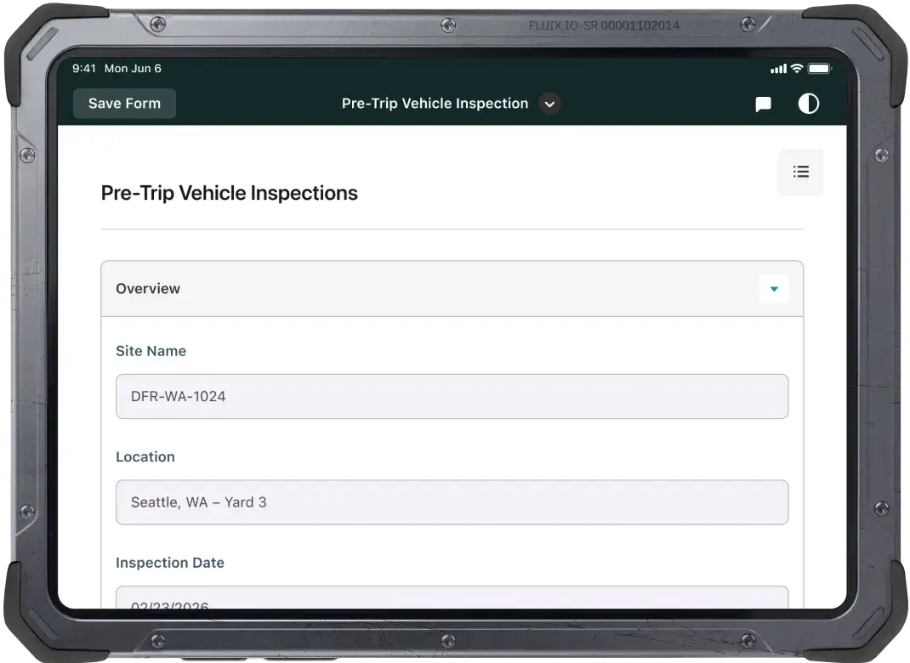Screen dimensions: 910x663
Task: Tap the 9:41 clock in the status bar
Action: tap(86, 68)
